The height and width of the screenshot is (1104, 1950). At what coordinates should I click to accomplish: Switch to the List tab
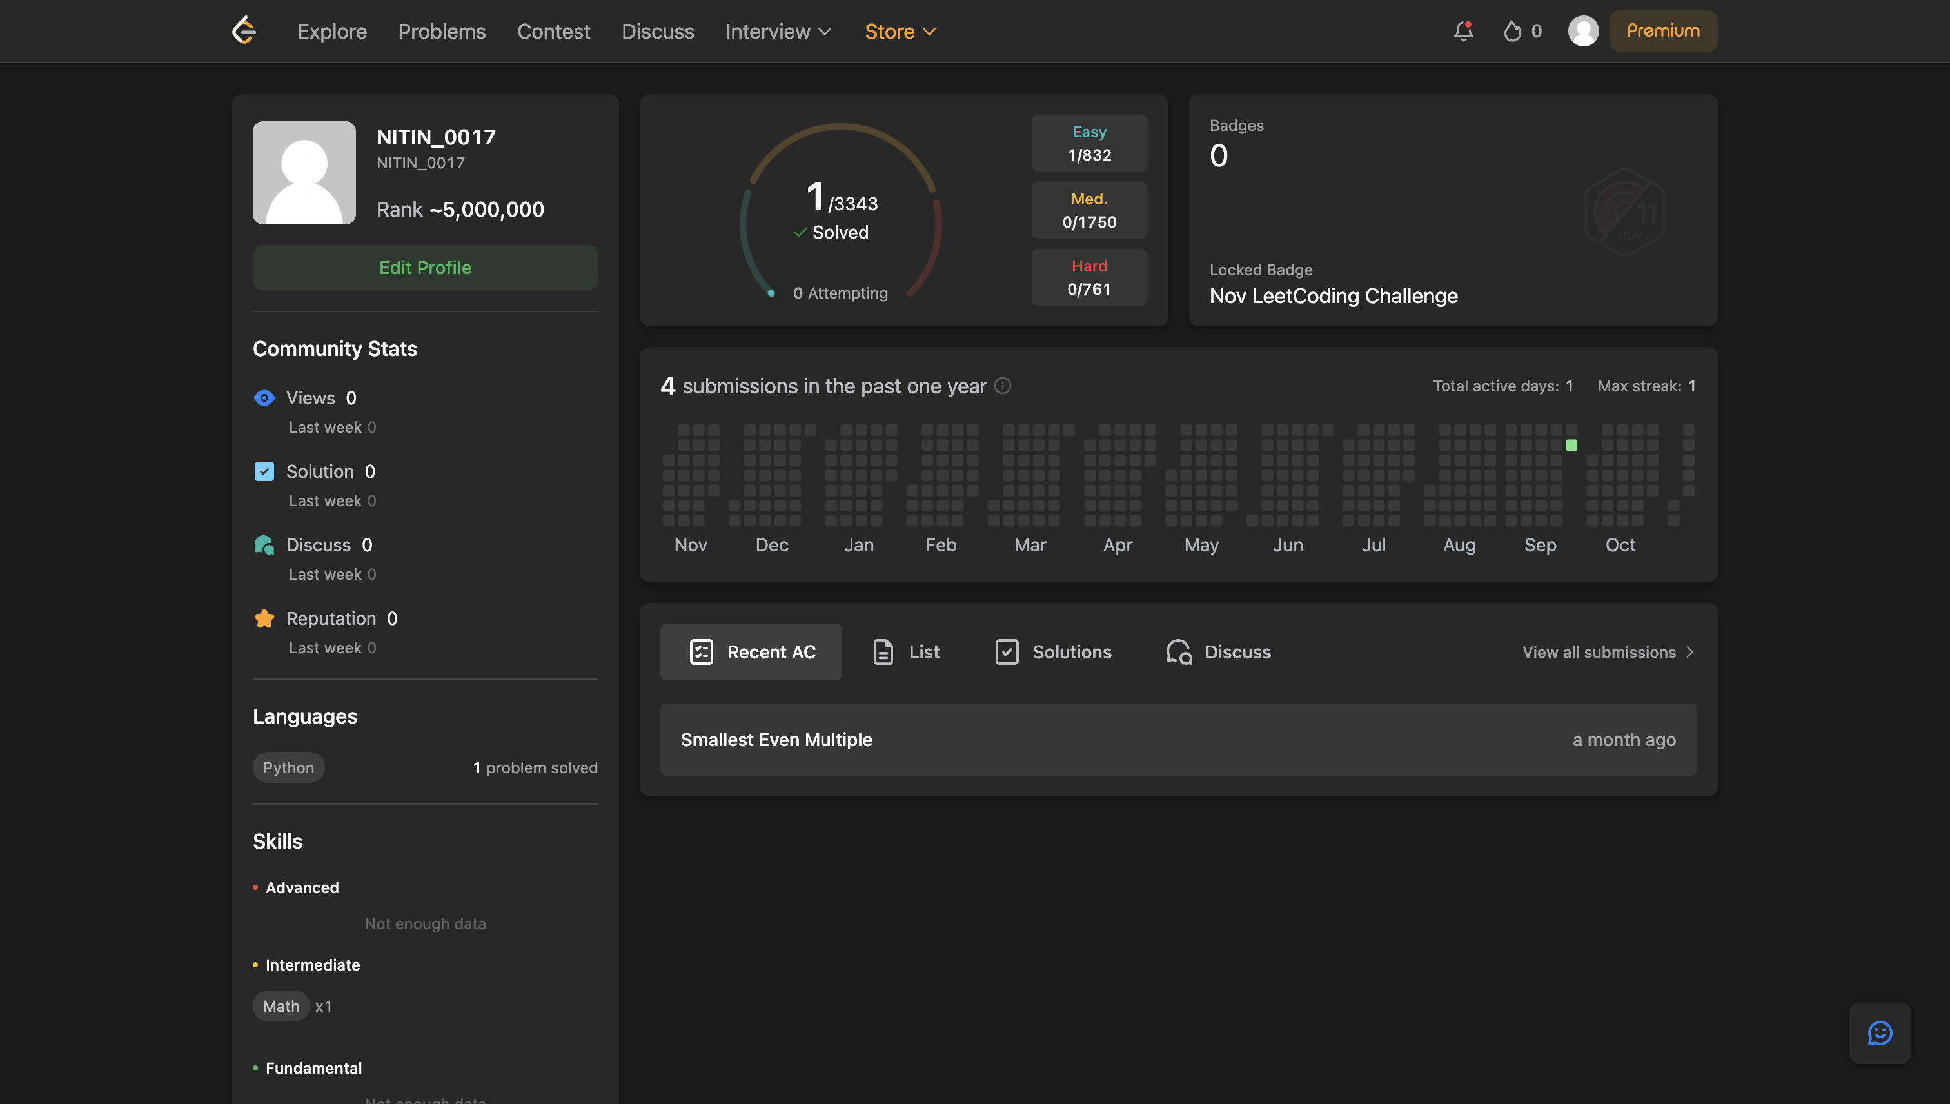coord(906,652)
